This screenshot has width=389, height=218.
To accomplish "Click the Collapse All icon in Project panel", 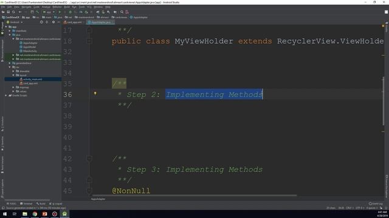I will click(x=47, y=22).
